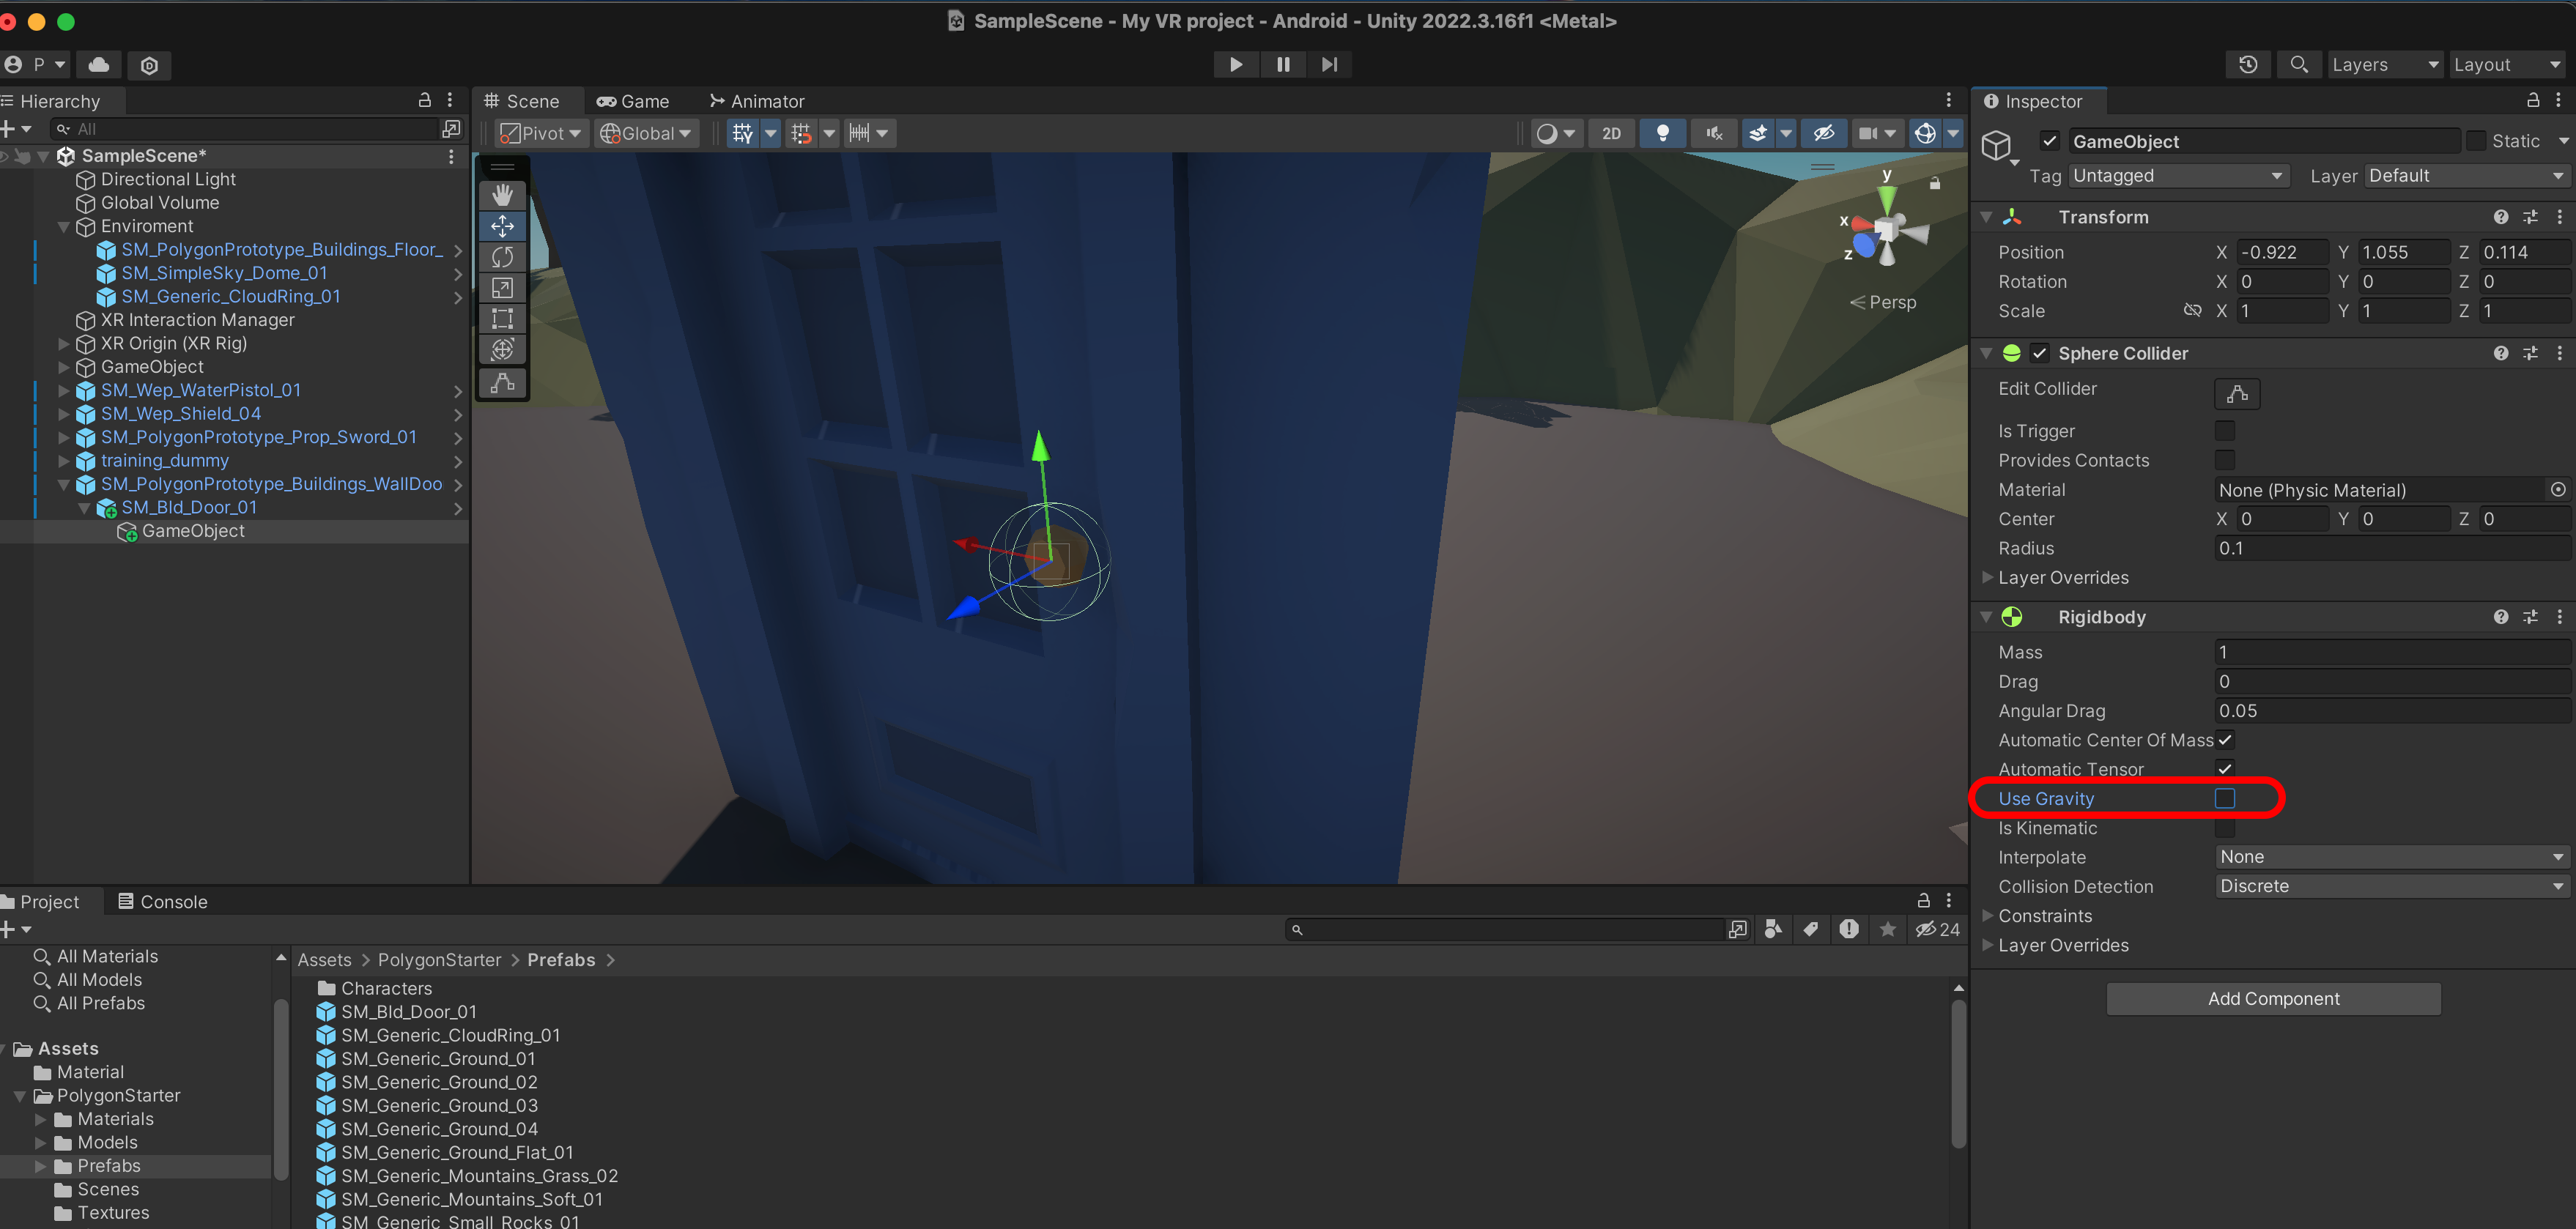This screenshot has width=2576, height=1229.
Task: Open Undo History clock icon
Action: point(2248,65)
